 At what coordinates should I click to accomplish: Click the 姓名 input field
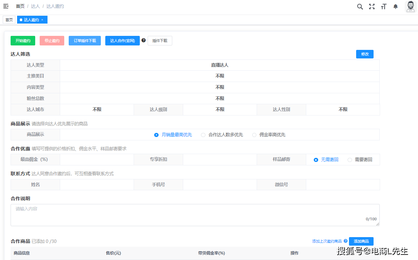[x=97, y=184]
